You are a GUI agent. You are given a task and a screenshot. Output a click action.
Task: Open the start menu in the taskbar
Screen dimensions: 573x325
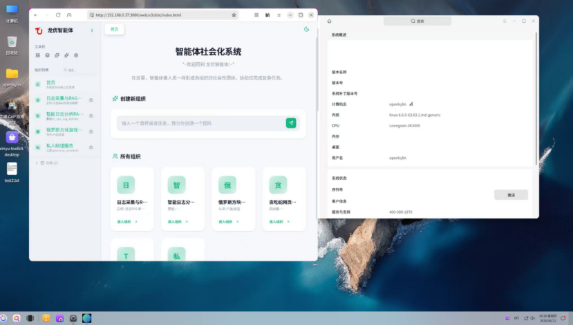click(3, 318)
